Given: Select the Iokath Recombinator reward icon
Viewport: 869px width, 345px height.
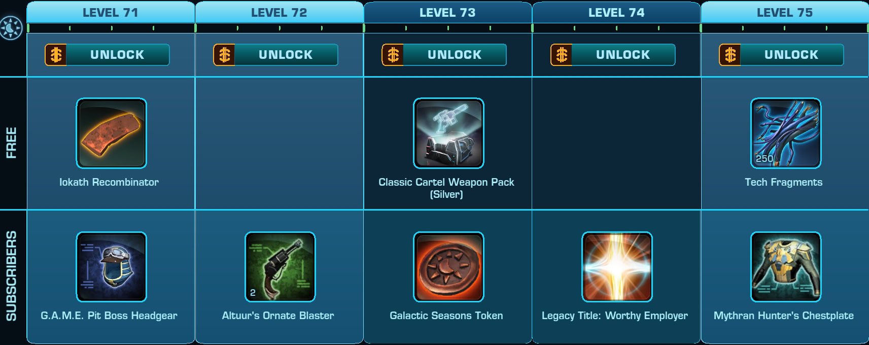Looking at the screenshot, I should tap(112, 133).
